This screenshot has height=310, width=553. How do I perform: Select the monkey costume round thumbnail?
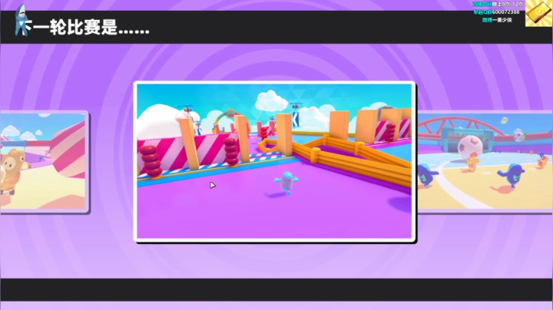(44, 161)
